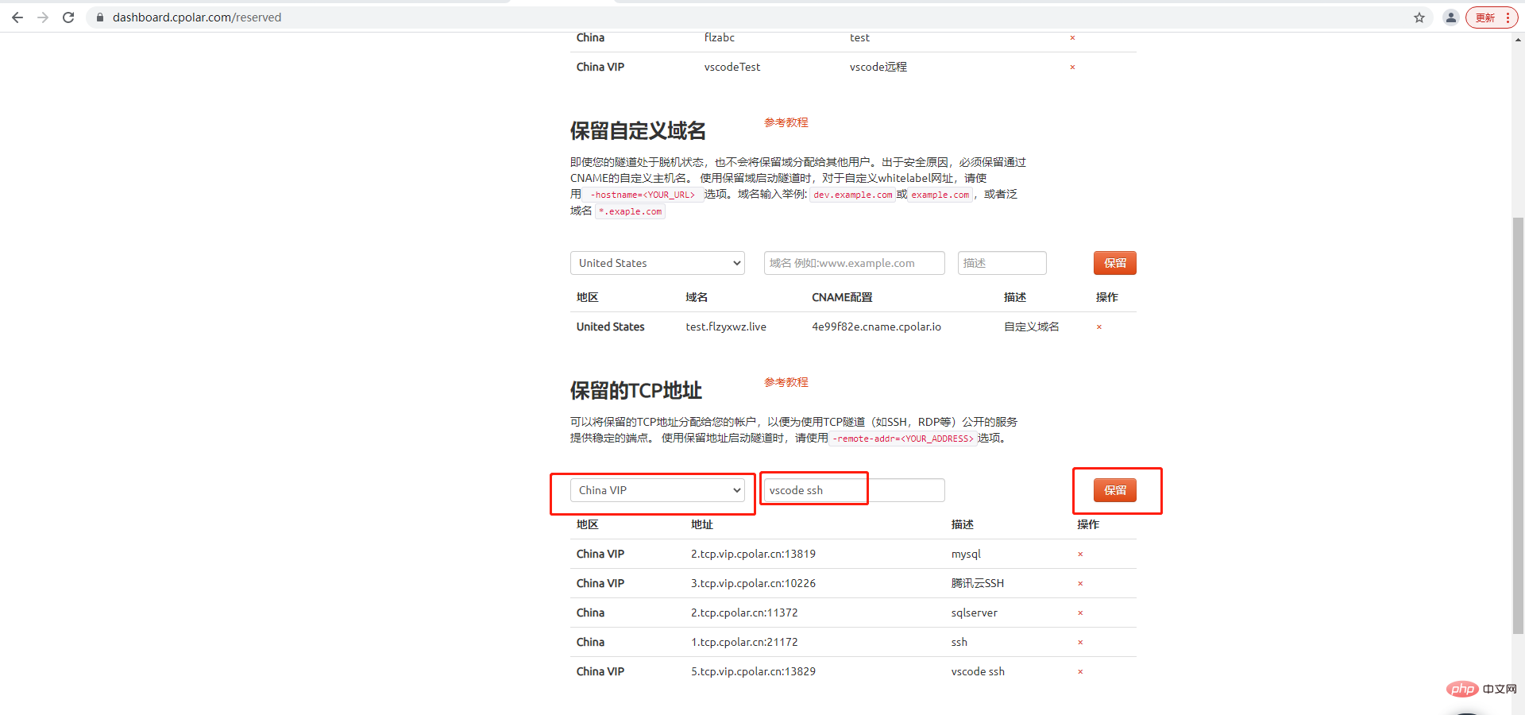Click the *.exaple.com wildcard code example

click(x=631, y=211)
